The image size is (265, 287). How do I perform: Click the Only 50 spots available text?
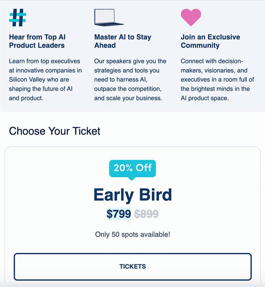point(132,234)
